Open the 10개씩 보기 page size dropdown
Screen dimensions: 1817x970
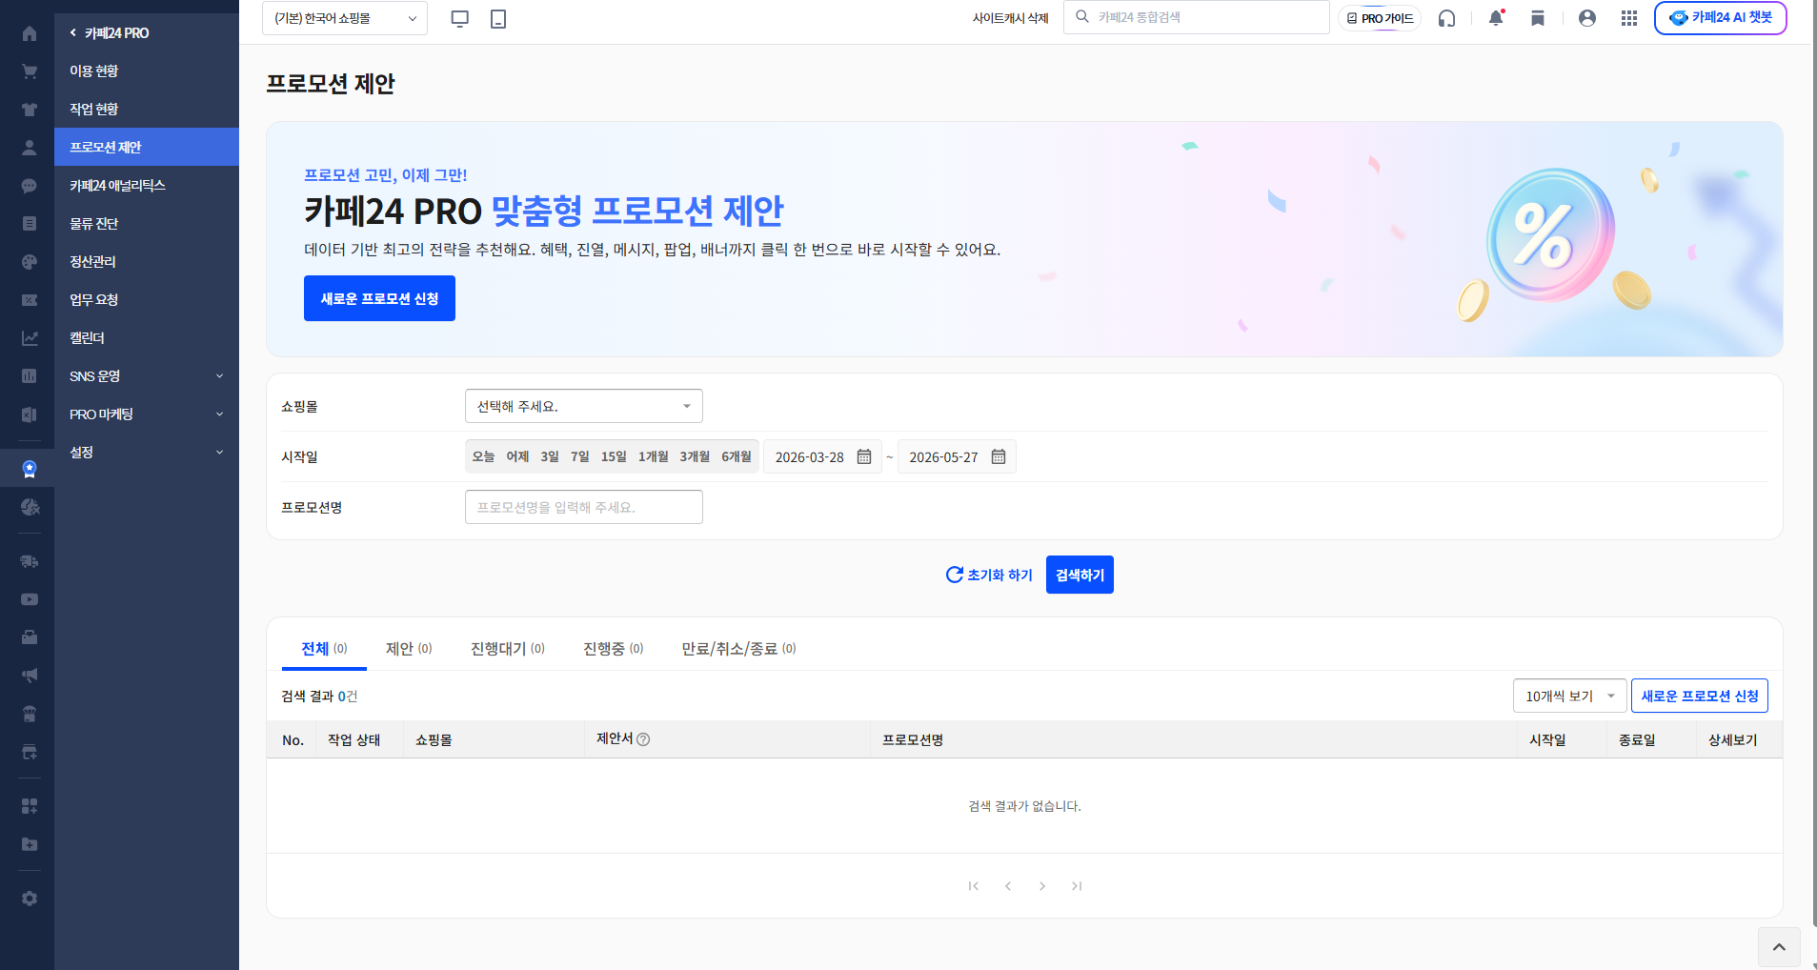tap(1569, 696)
